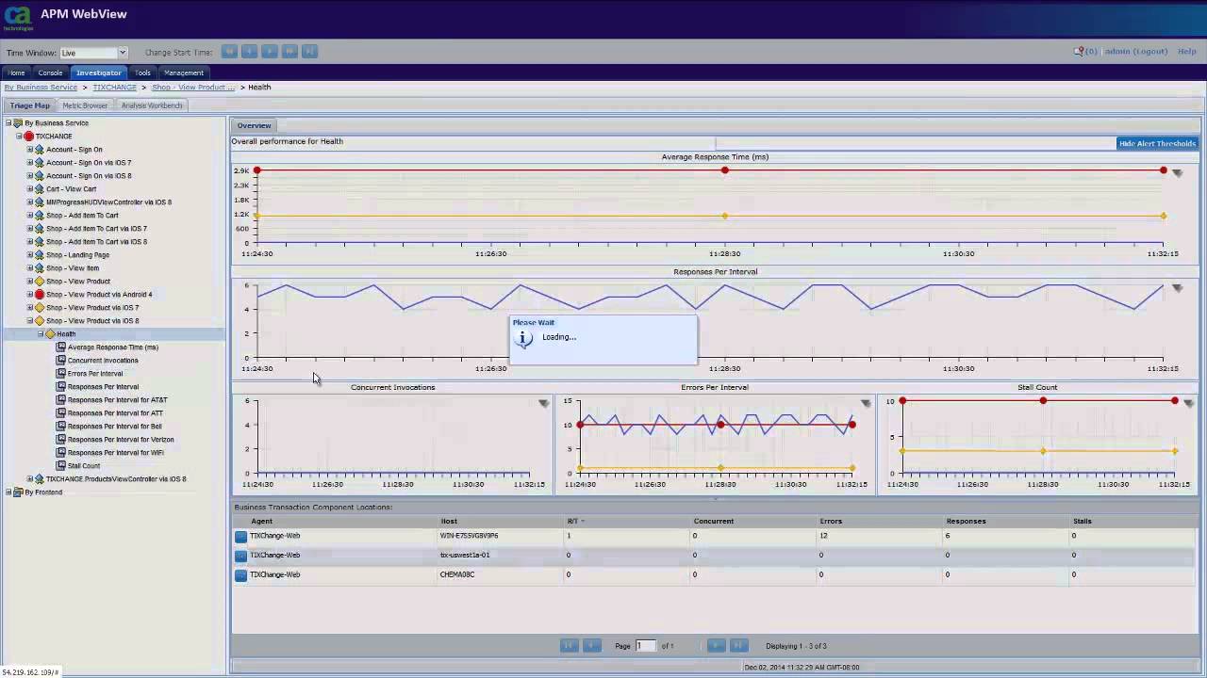
Task: Select Responses Per Interval for Verizon
Action: [x=121, y=440]
